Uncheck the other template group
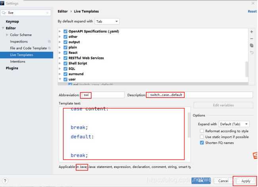Screen dimensions: 258x187 (x=65, y=37)
